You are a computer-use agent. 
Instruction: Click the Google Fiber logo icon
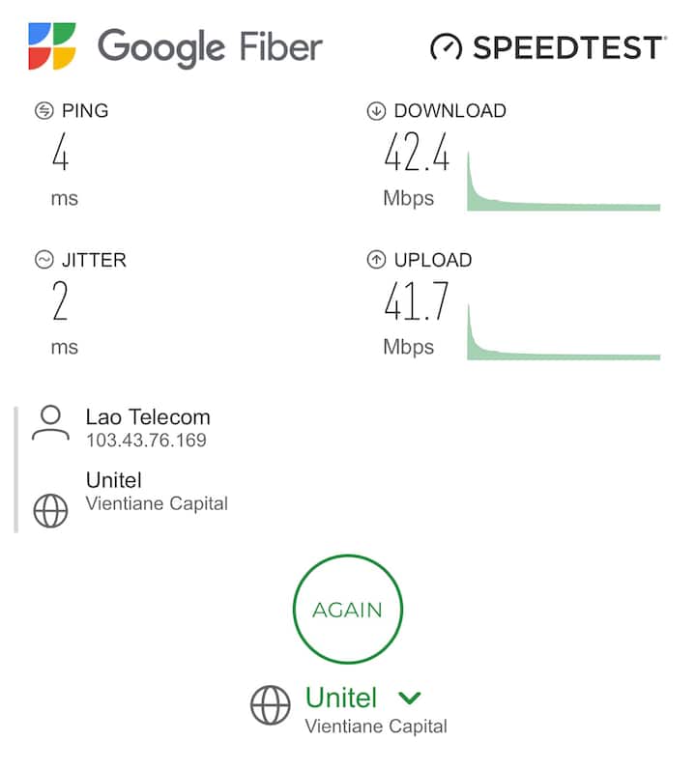click(x=52, y=46)
